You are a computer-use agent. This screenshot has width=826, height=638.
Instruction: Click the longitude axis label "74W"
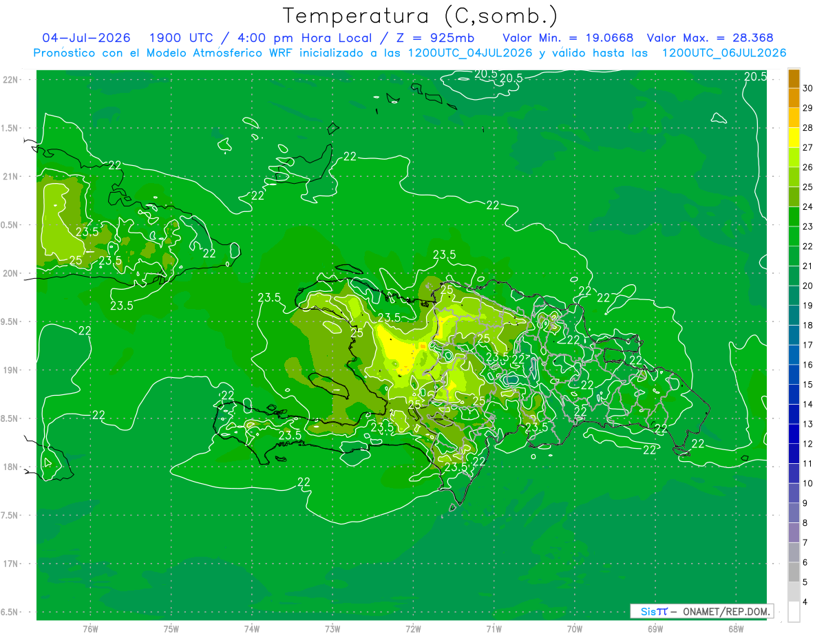[252, 629]
